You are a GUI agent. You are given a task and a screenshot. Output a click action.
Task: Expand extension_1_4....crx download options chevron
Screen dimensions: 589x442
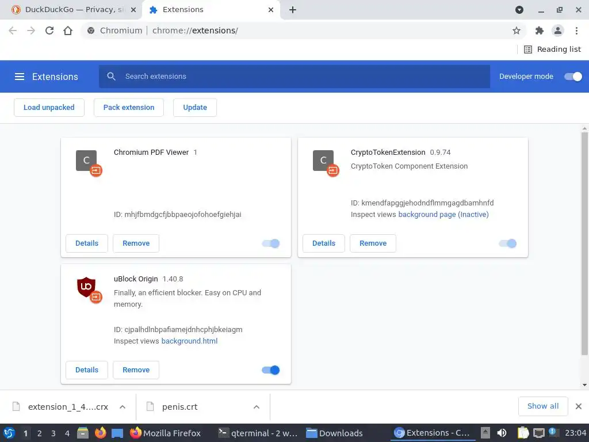123,407
